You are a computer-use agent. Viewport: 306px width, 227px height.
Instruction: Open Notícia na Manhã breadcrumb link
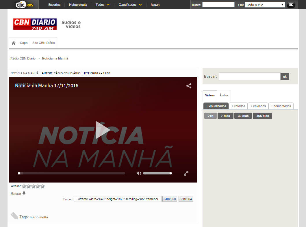point(55,58)
